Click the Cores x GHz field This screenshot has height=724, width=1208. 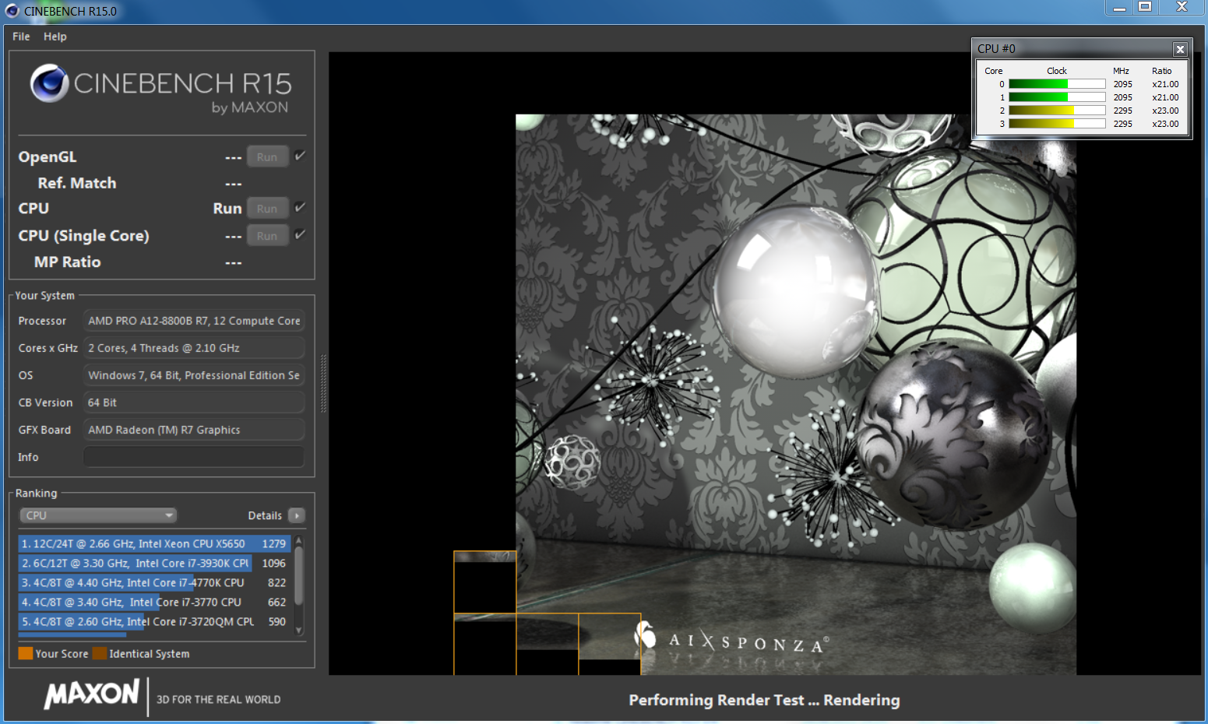(x=193, y=348)
